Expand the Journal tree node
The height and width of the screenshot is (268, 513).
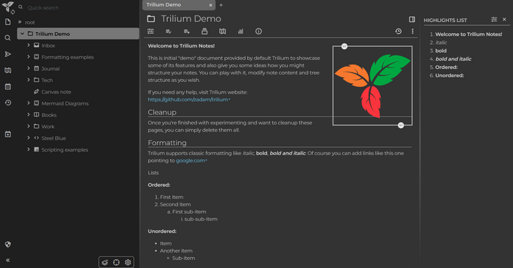[29, 68]
